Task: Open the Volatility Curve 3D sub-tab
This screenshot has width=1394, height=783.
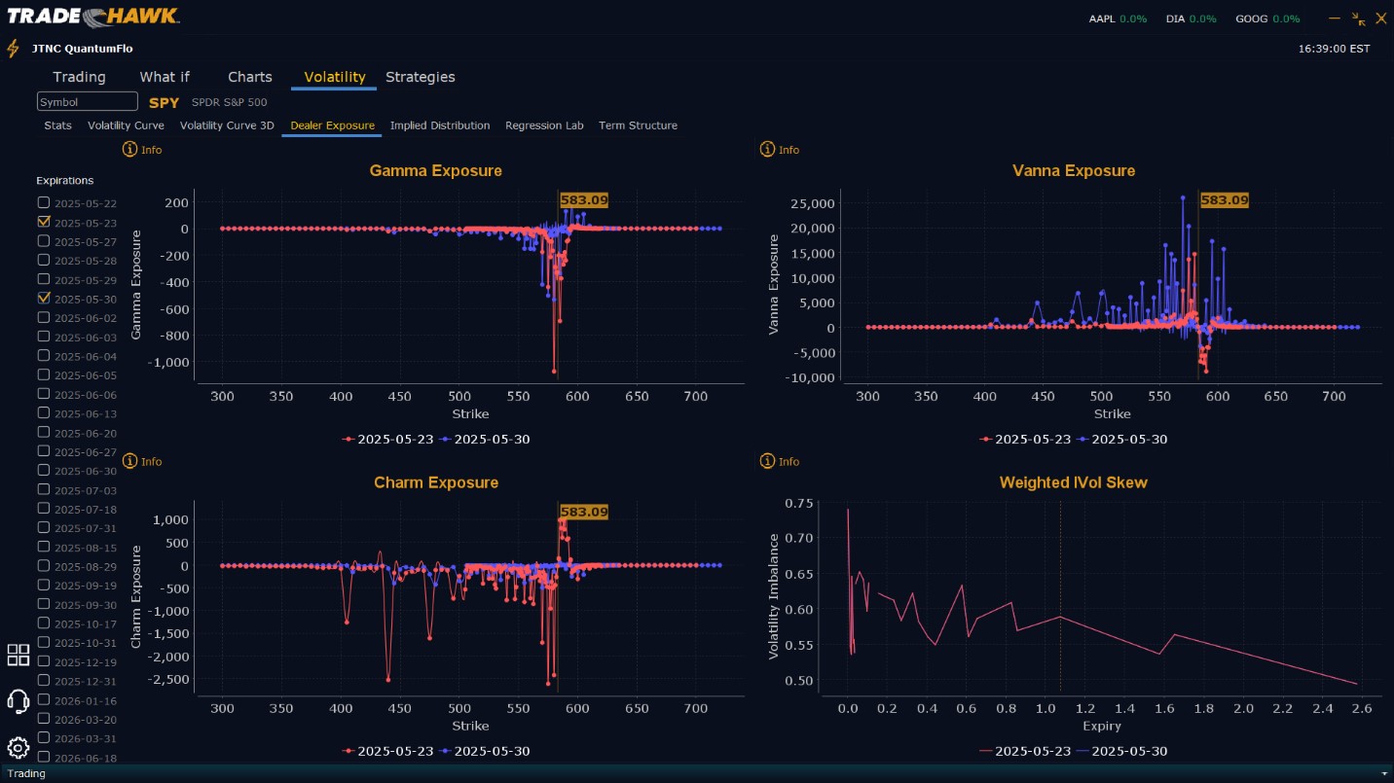Action: (x=227, y=125)
